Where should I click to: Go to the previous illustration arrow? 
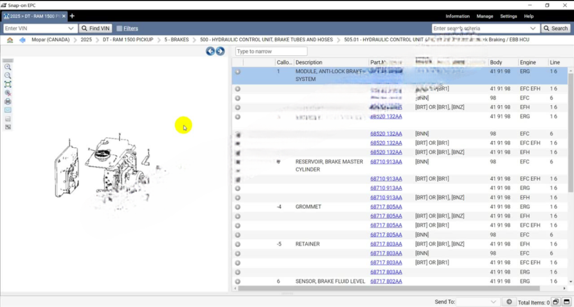[x=210, y=51]
